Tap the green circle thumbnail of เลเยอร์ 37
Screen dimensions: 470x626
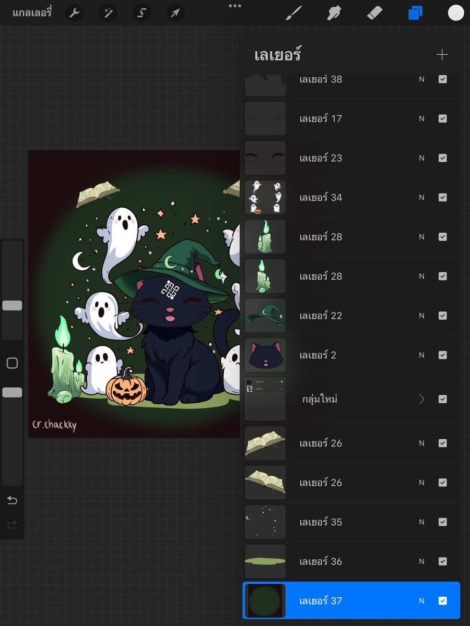click(265, 601)
